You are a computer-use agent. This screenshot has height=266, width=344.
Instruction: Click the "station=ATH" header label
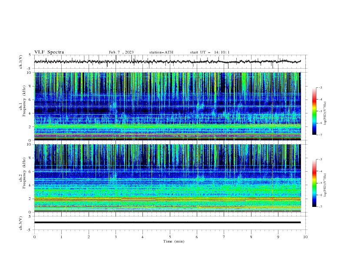161,52
